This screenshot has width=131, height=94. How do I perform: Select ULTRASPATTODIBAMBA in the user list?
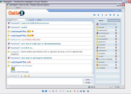click(x=105, y=59)
